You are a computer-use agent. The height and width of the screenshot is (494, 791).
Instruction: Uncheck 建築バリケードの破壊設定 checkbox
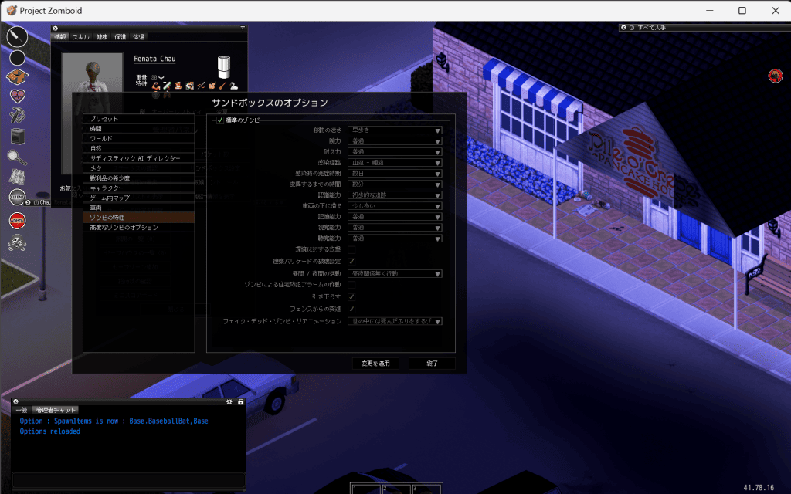coord(351,262)
